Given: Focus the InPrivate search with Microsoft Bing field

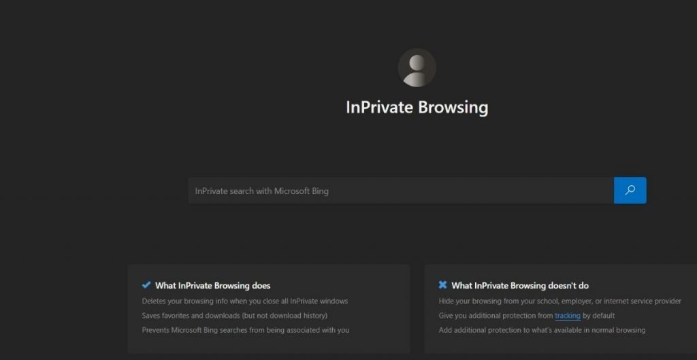Looking at the screenshot, I should pyautogui.click(x=400, y=191).
